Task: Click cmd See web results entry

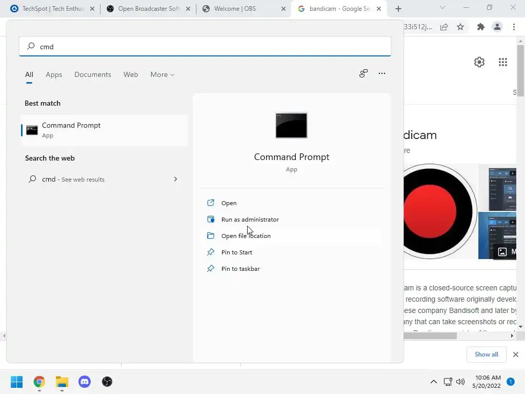Action: tap(104, 179)
